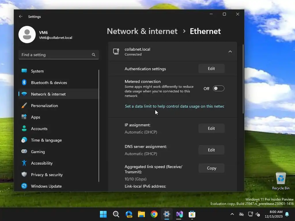Click the sidebar navigation scrollbar

[x=99, y=126]
